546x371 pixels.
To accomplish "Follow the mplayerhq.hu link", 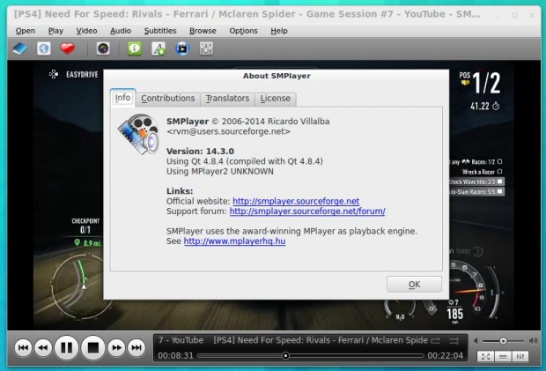I will pyautogui.click(x=234, y=241).
